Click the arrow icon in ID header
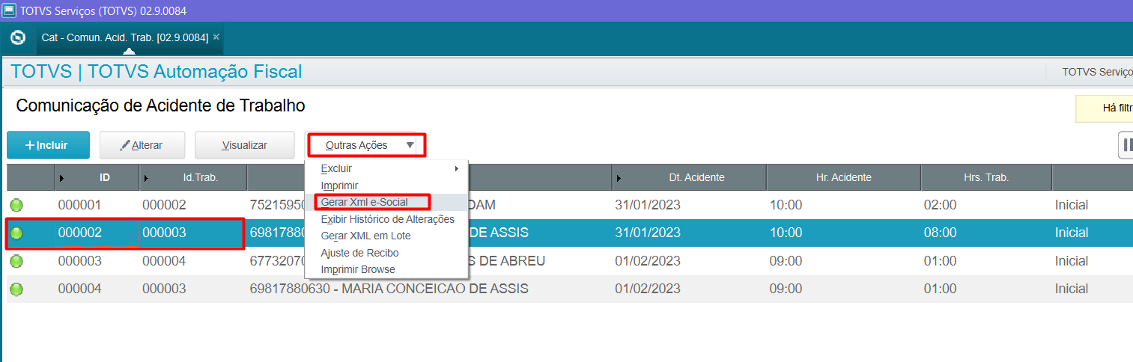1133x362 pixels. click(x=61, y=178)
